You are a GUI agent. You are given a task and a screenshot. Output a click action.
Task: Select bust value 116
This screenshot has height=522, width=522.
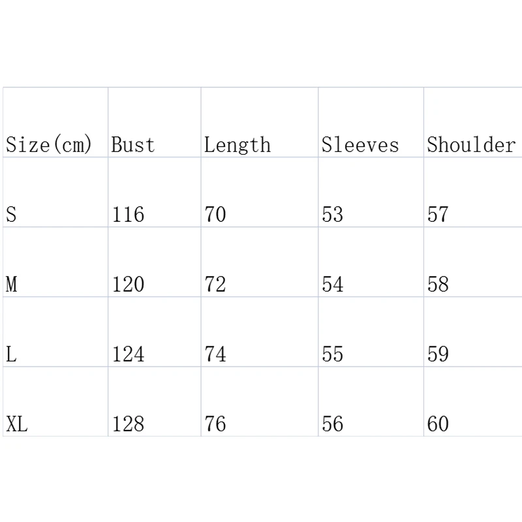coord(128,214)
